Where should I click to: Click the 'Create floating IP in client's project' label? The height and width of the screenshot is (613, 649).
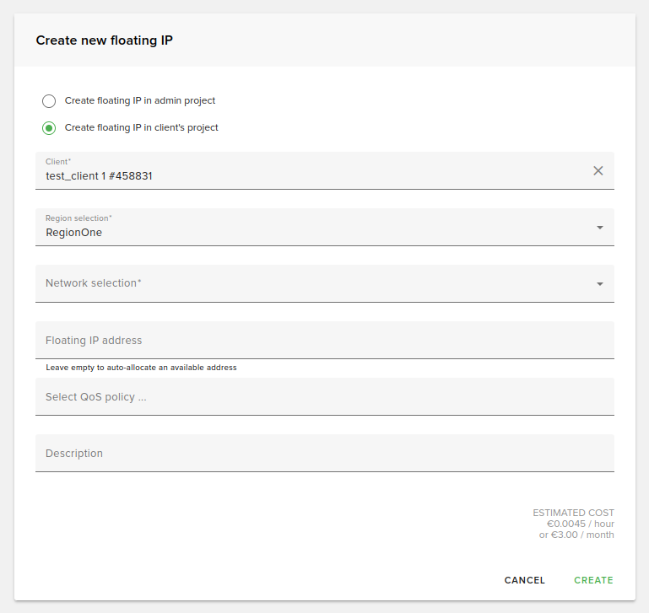point(142,128)
